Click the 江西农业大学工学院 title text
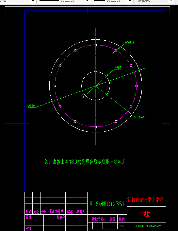 pyautogui.click(x=145, y=200)
